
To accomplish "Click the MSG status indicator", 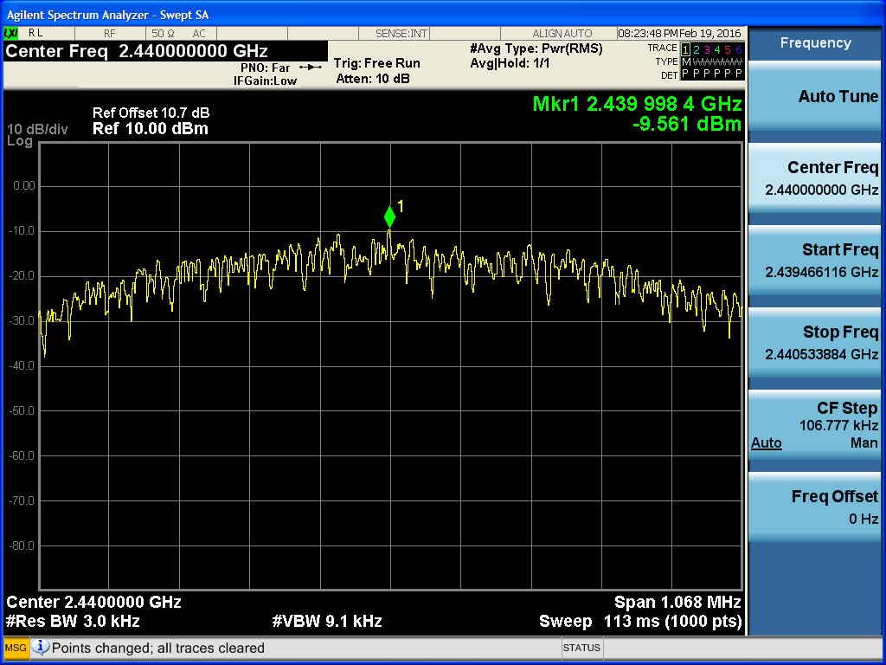I will (x=16, y=648).
